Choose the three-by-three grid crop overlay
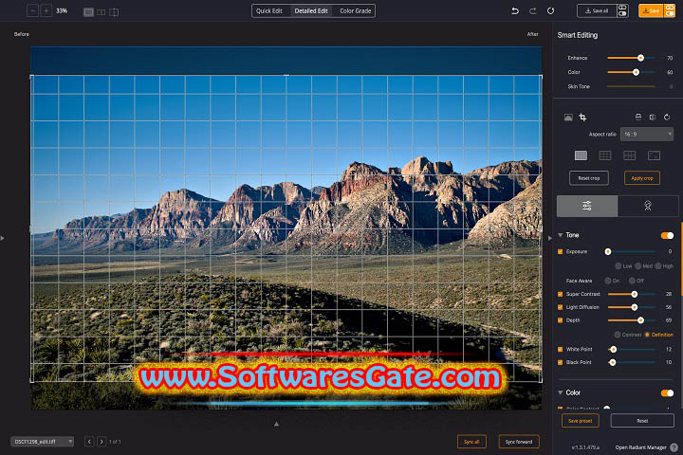This screenshot has height=455, width=683. tap(605, 155)
